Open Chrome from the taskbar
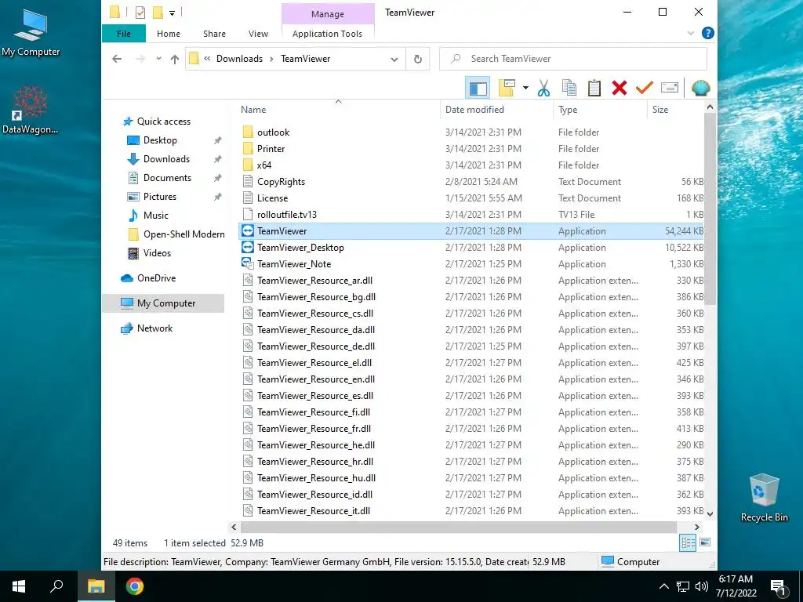 point(135,586)
